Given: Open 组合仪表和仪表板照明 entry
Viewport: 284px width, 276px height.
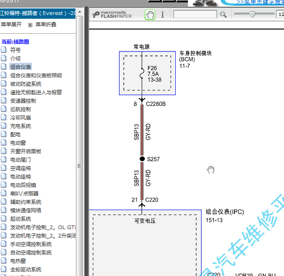Looking at the screenshot, I should pos(36,75).
